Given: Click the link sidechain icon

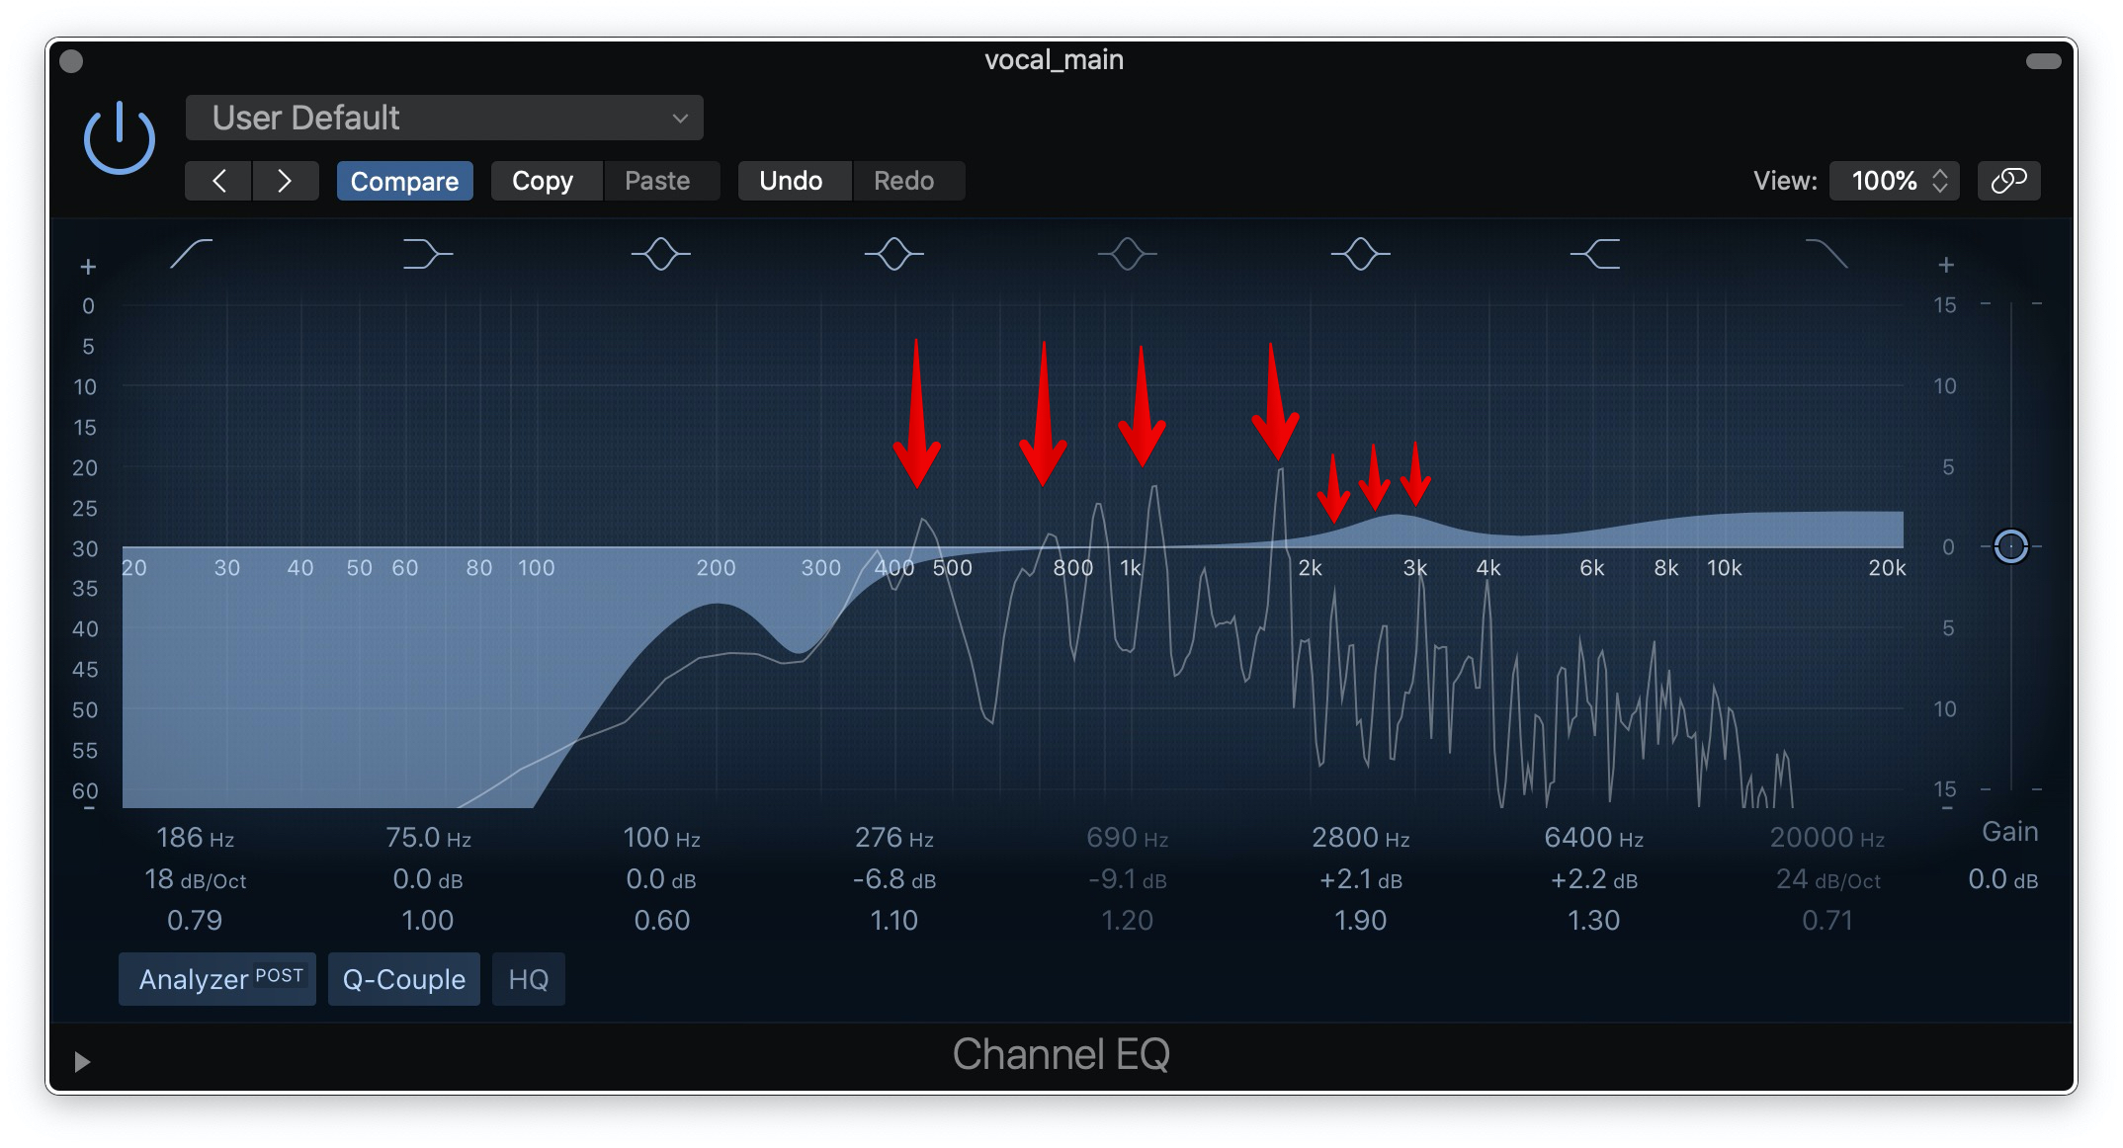Looking at the screenshot, I should click(2008, 181).
